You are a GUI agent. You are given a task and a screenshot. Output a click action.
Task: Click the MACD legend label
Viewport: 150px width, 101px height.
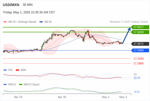[12, 85]
